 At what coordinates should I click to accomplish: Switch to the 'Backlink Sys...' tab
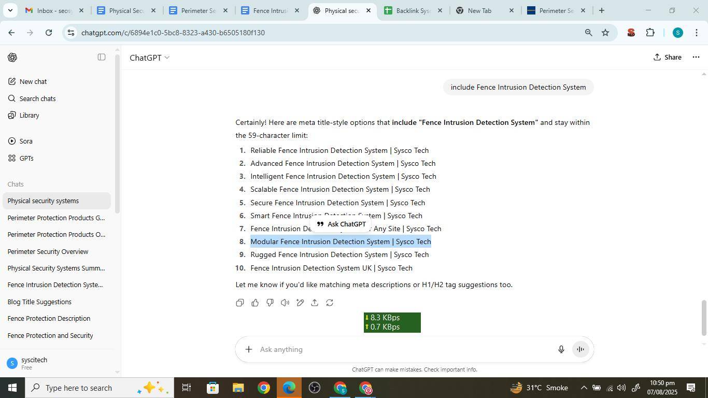[414, 10]
